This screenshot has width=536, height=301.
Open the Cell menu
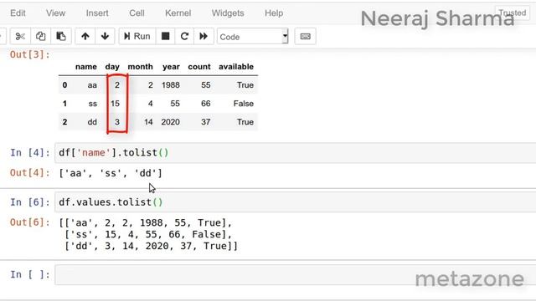click(137, 13)
